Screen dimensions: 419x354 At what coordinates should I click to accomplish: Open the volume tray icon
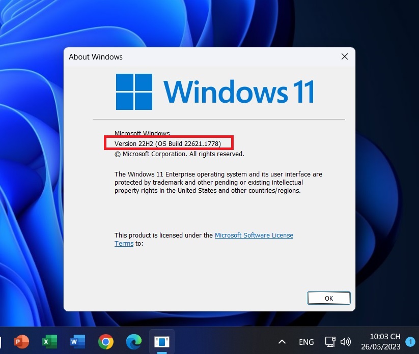[x=346, y=342]
